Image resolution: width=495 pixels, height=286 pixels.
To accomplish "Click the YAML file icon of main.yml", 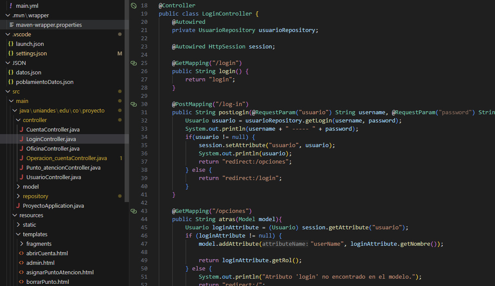I will (11, 6).
